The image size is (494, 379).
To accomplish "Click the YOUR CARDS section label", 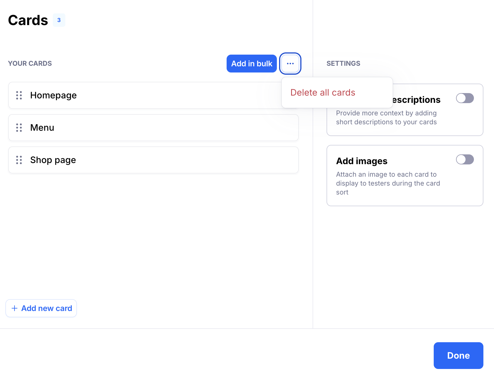I will [x=30, y=64].
